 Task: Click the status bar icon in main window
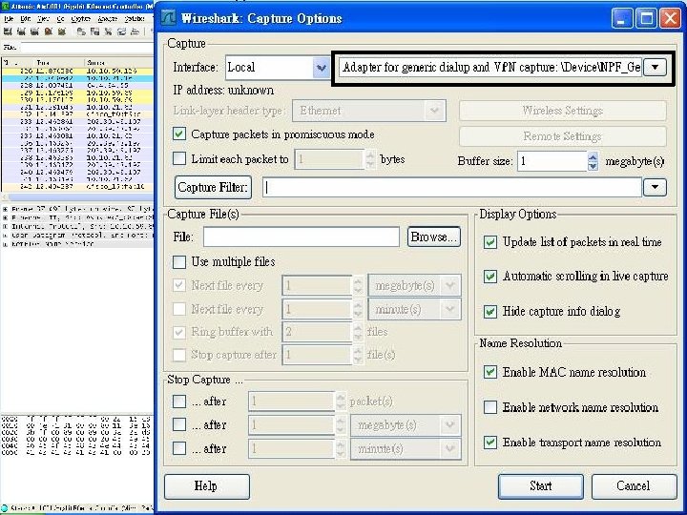[x=5, y=508]
